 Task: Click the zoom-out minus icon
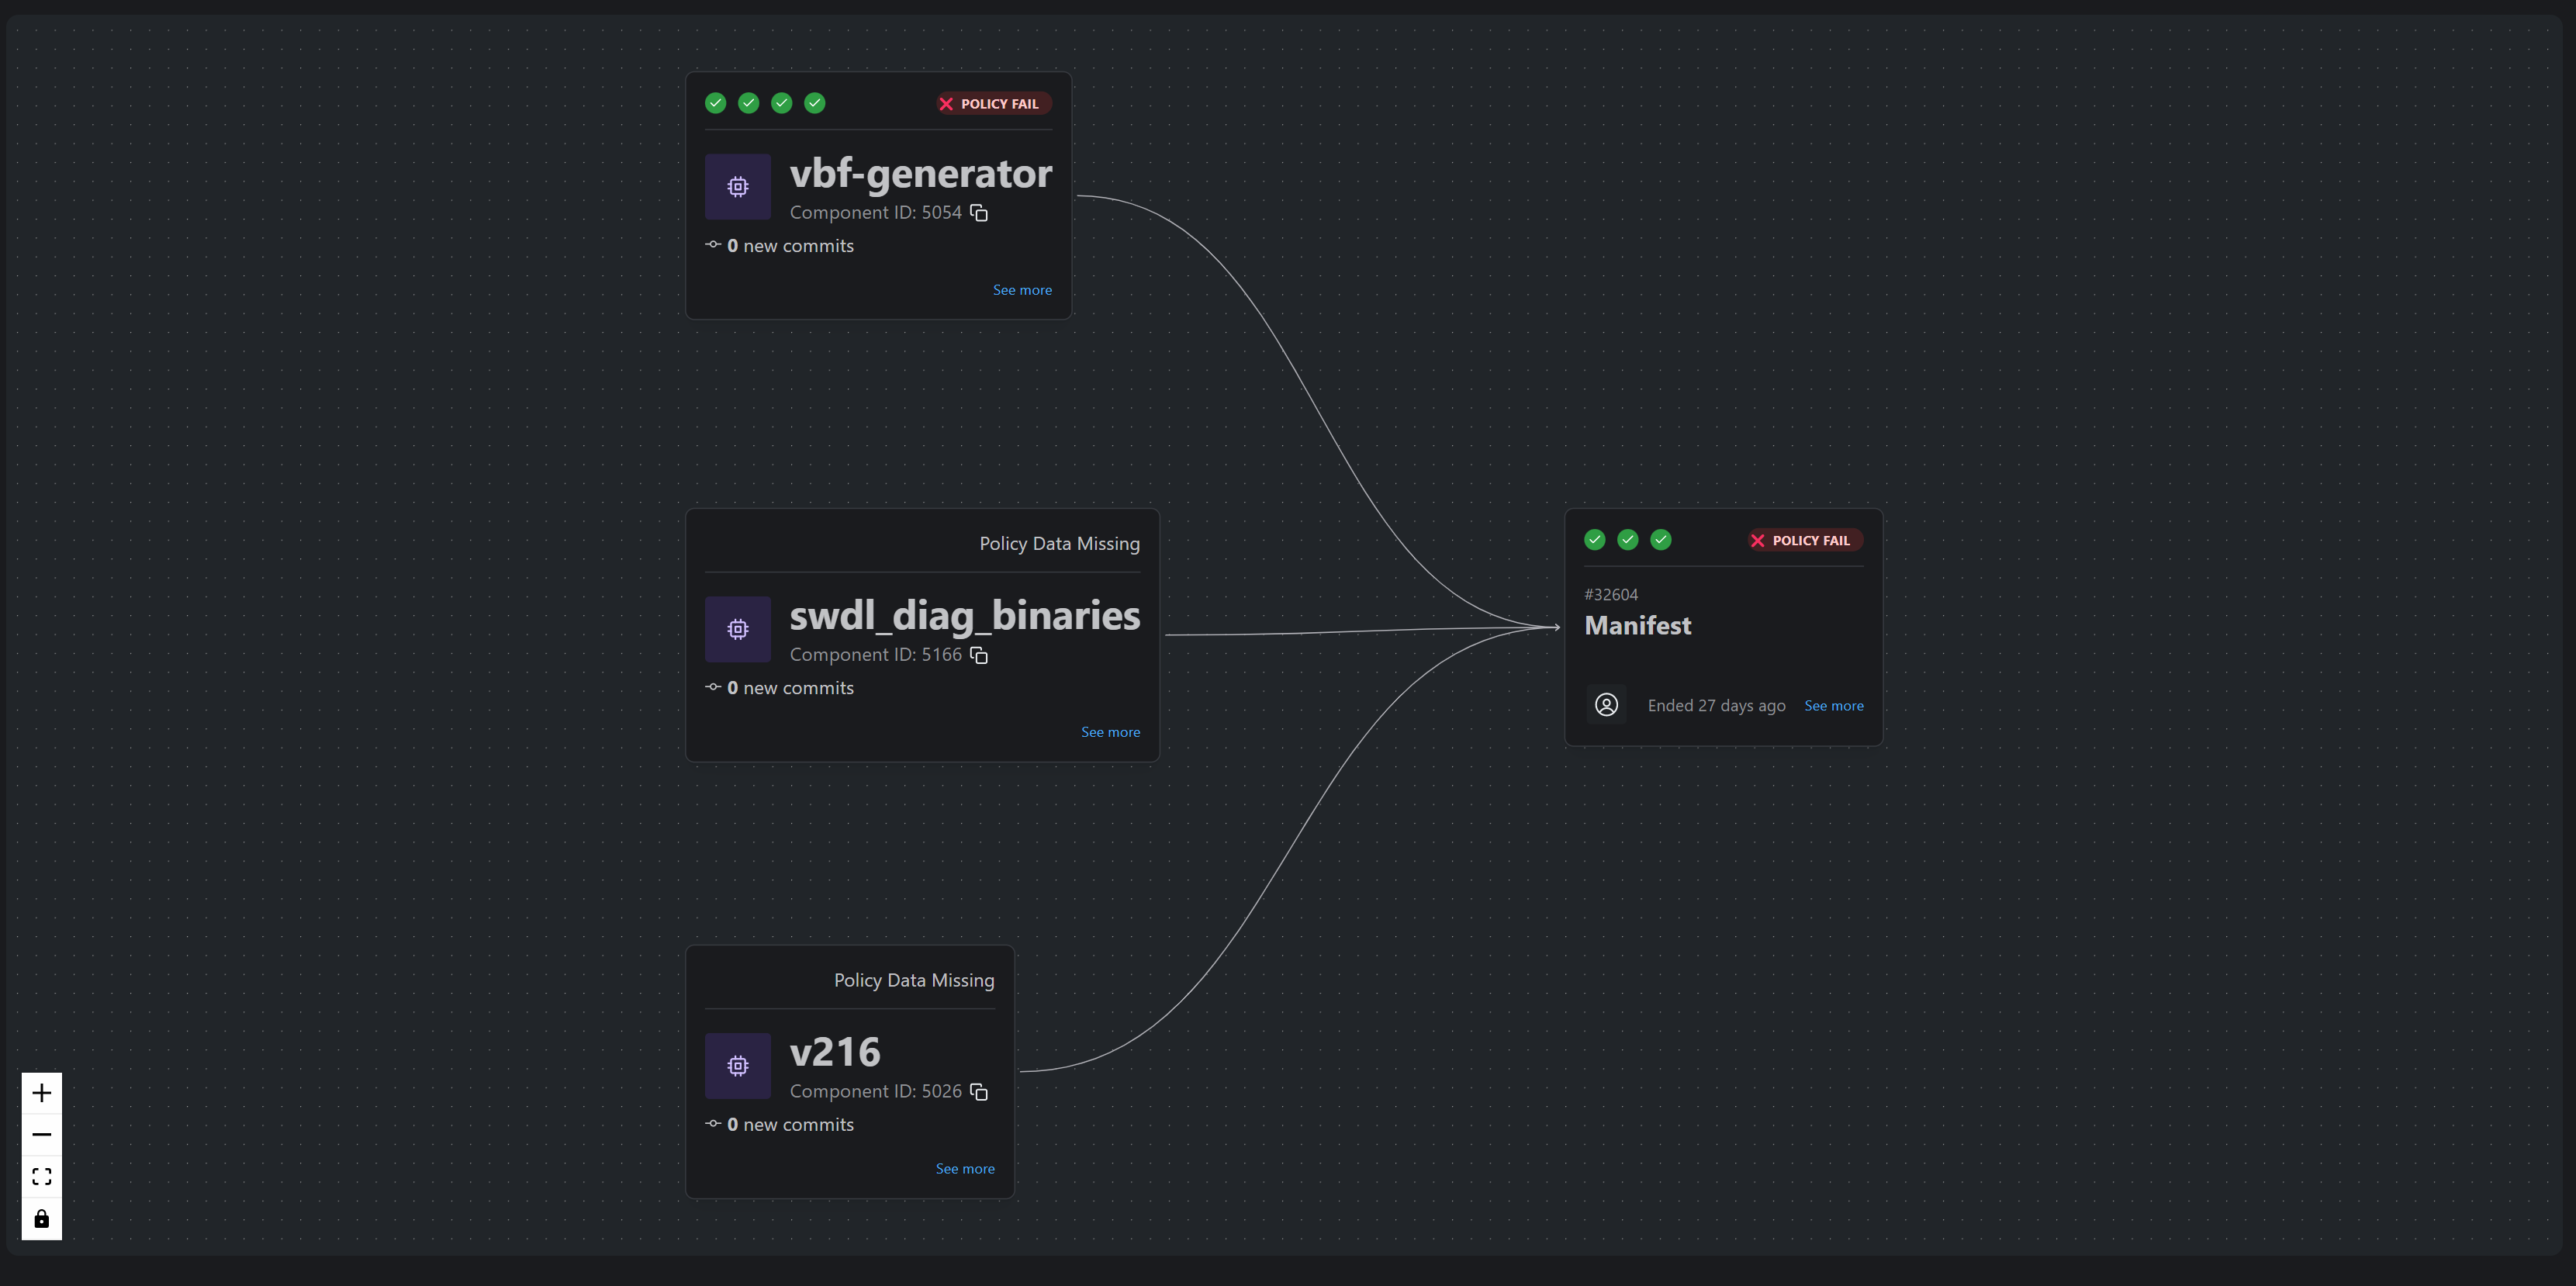(41, 1134)
